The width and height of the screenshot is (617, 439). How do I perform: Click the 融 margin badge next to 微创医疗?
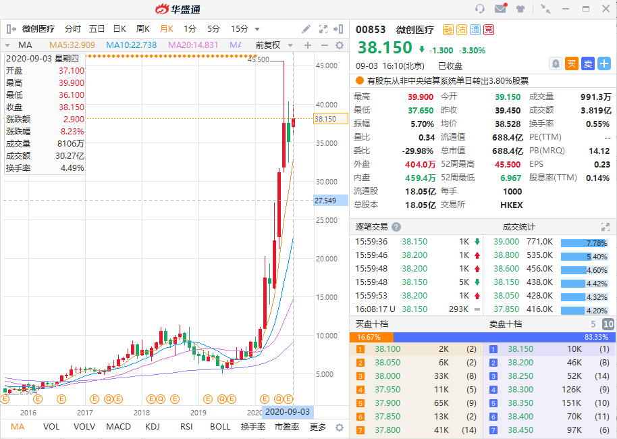click(x=448, y=30)
